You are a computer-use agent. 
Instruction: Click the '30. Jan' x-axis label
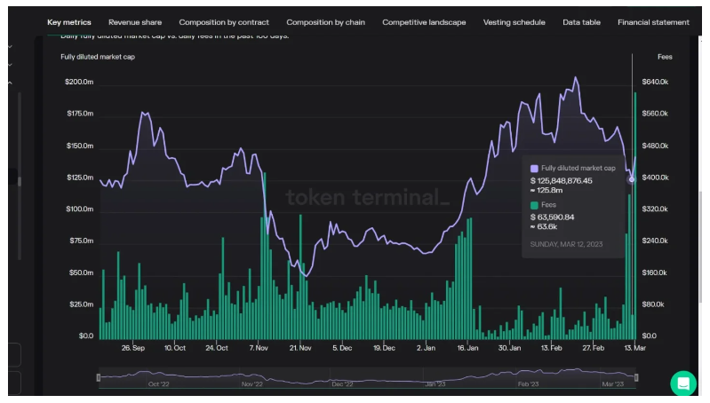(x=509, y=348)
